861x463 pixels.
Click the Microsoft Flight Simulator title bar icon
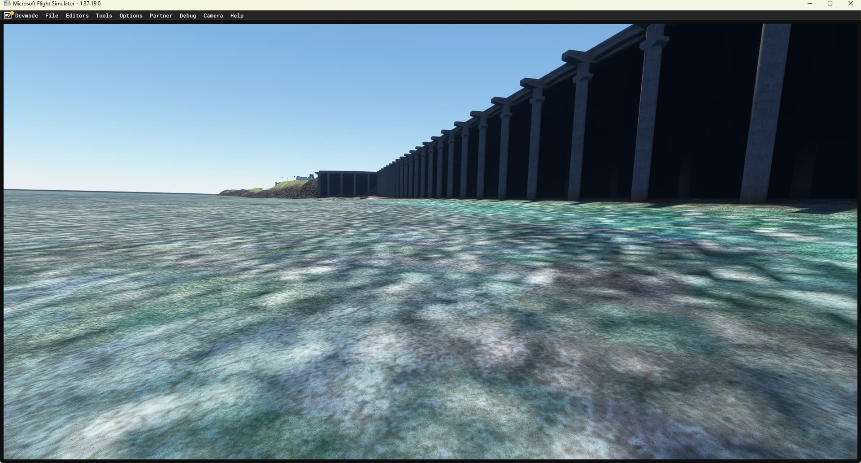coord(7,4)
